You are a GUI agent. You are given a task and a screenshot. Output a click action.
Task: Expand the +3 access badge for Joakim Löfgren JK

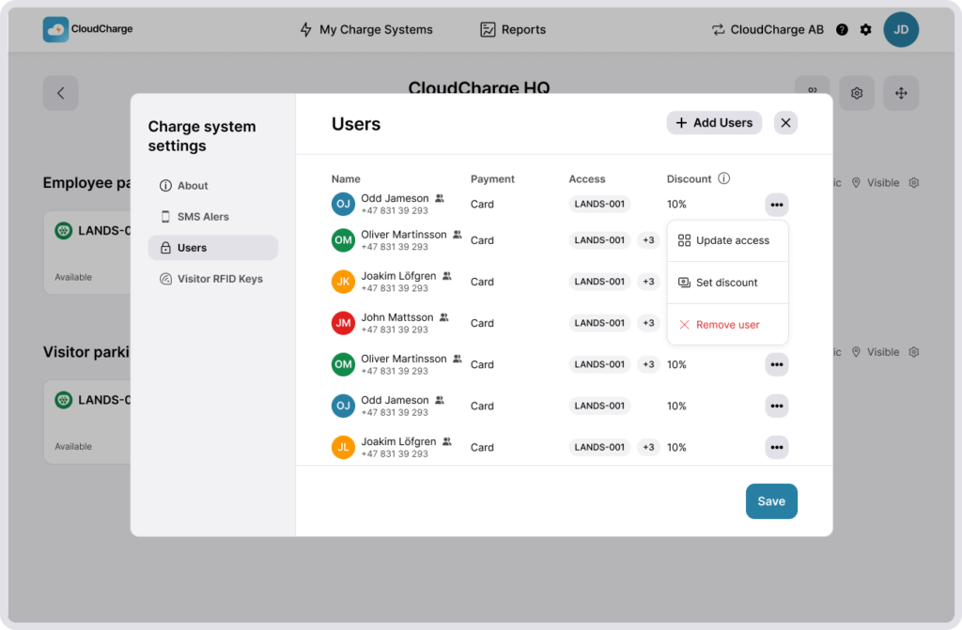point(648,282)
